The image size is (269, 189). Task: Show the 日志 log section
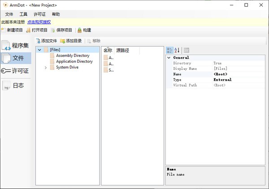15,86
